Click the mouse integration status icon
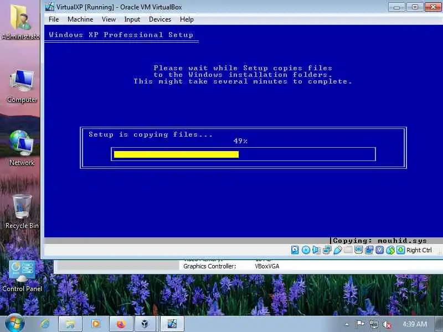443x332 pixels. click(x=390, y=250)
